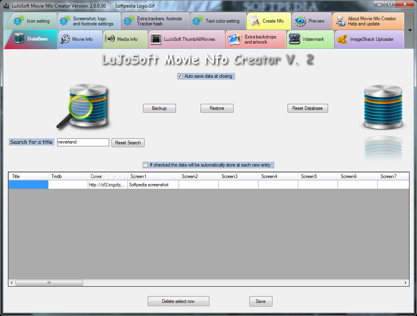Click the database magnifier search image
Viewport: 417px width, 316px height.
tap(83, 107)
